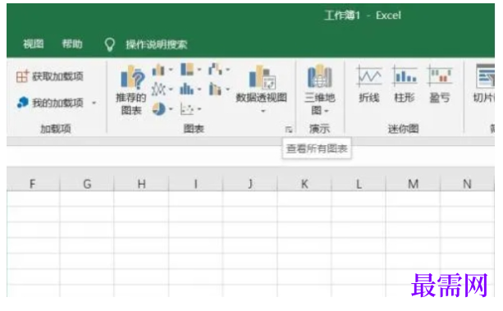Expand My Add-ins dropdown arrow

(x=94, y=103)
